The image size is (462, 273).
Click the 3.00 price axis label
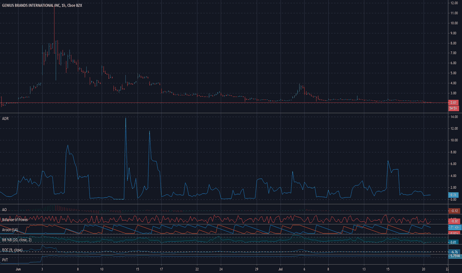pyautogui.click(x=454, y=93)
